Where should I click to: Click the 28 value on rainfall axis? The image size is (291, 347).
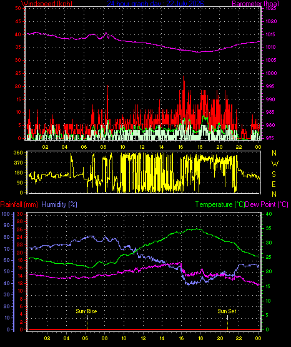(20, 221)
